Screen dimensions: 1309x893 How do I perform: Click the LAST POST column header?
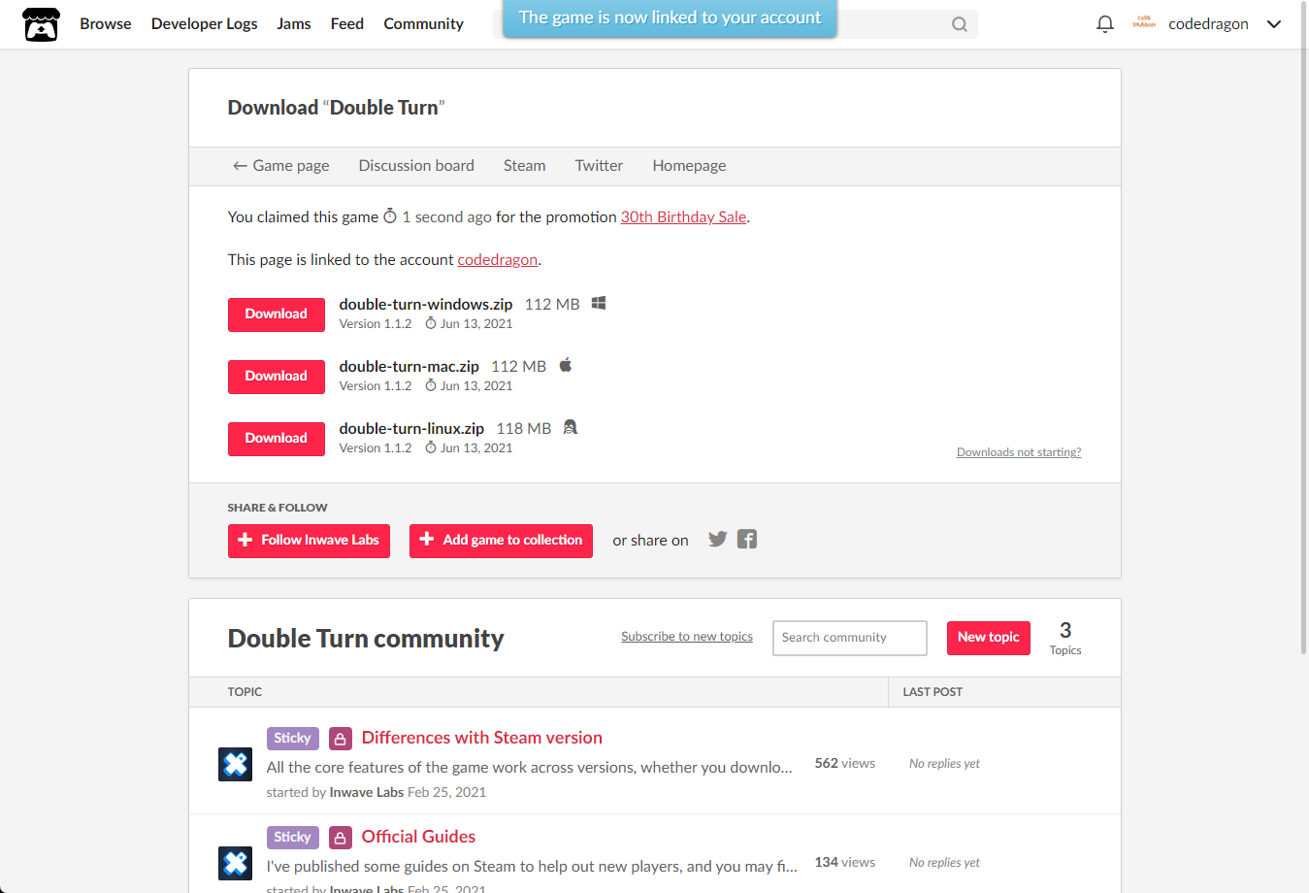click(933, 692)
